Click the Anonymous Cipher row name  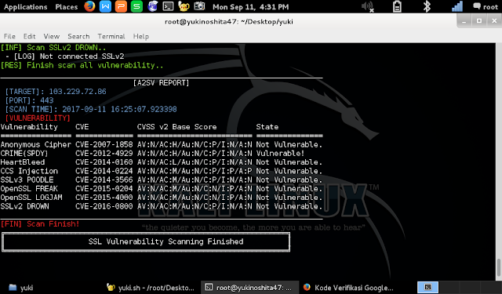pyautogui.click(x=35, y=144)
